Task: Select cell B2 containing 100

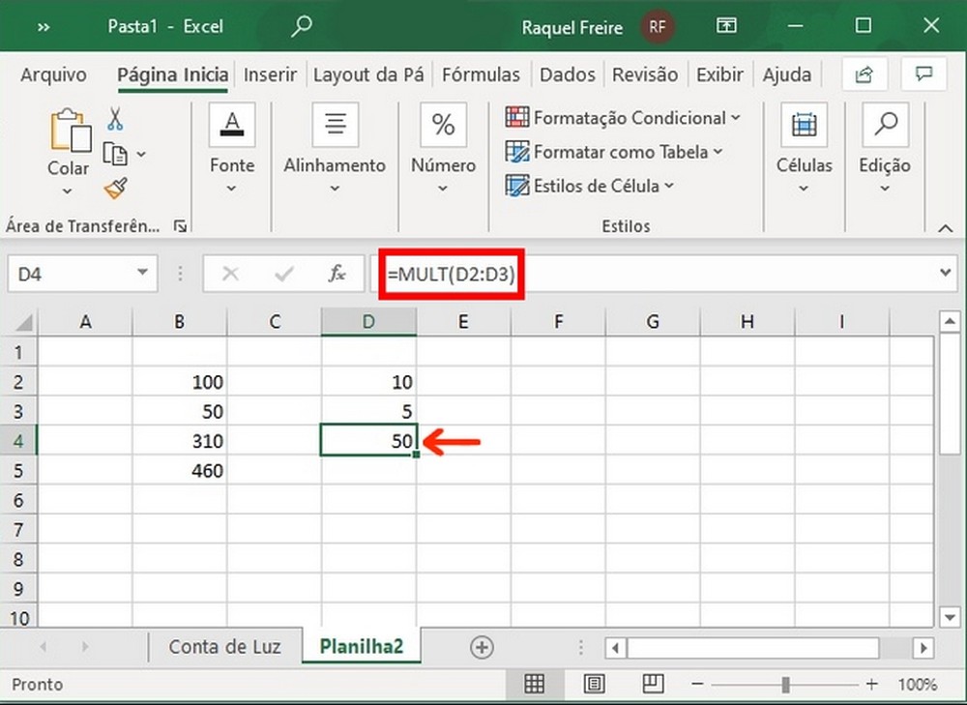Action: pos(180,382)
